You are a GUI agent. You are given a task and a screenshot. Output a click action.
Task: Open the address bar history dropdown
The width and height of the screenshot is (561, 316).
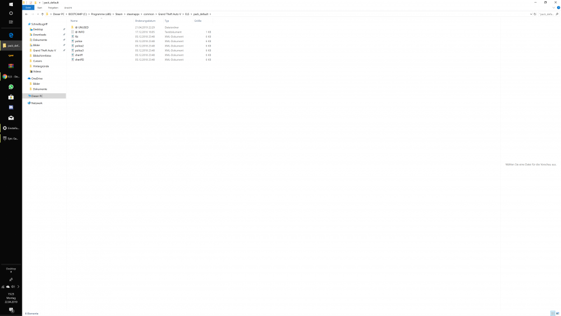[x=531, y=14]
